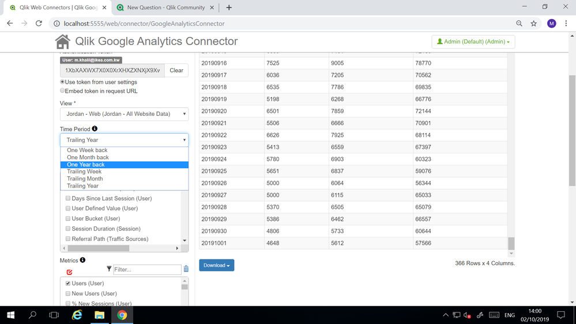The width and height of the screenshot is (576, 324).
Task: Click metrics list scroll up arrow
Action: [185, 281]
